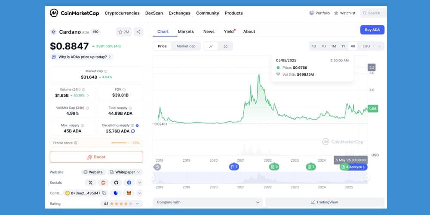Click the share icon beside Cardano's name
430x215 pixels.
coord(138,32)
